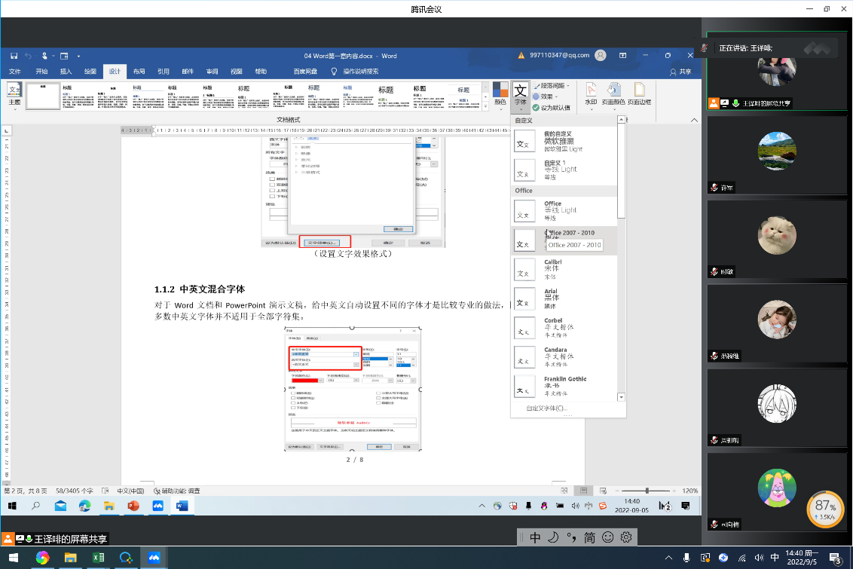Select the Arial 黑体 font theme entry
This screenshot has width=853, height=569.
[x=565, y=298]
